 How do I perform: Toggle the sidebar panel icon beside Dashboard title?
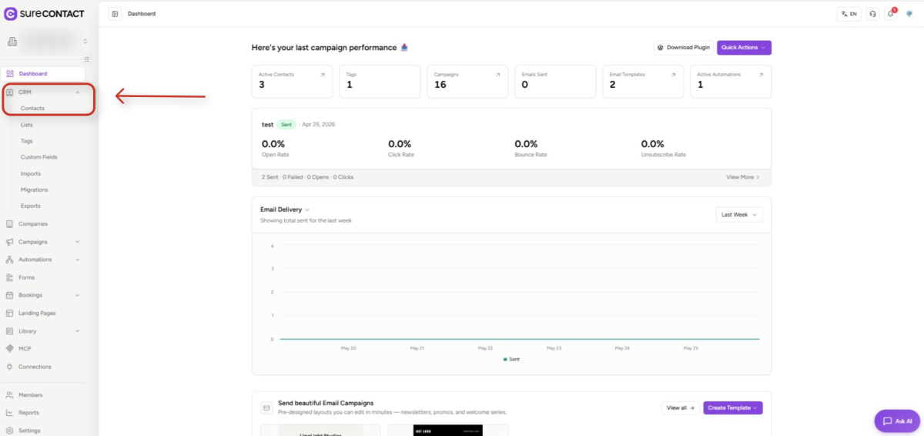[115, 14]
